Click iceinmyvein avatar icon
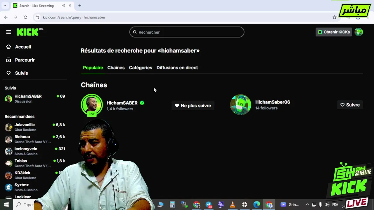This screenshot has width=374, height=210. [x=9, y=151]
